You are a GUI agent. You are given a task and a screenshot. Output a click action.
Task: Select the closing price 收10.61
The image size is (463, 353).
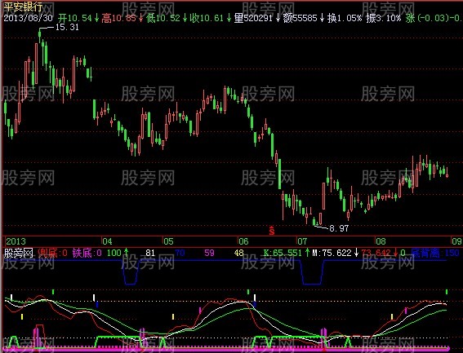(207, 18)
